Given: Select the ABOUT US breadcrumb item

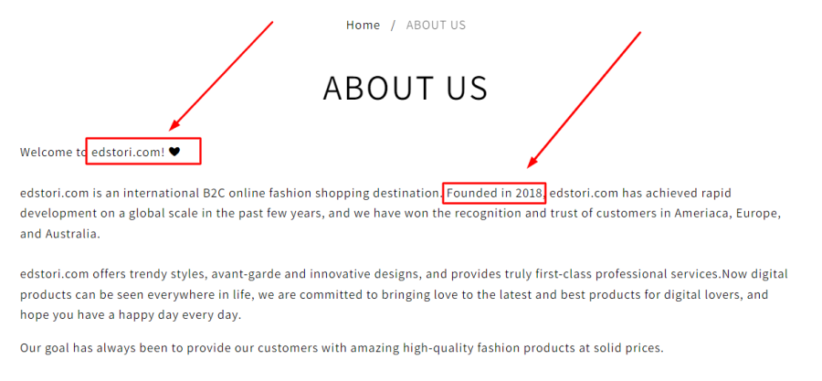Looking at the screenshot, I should (436, 26).
